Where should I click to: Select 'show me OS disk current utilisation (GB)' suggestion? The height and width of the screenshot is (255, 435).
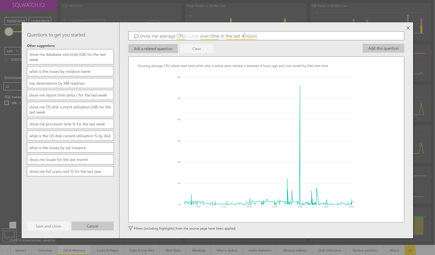click(x=70, y=109)
